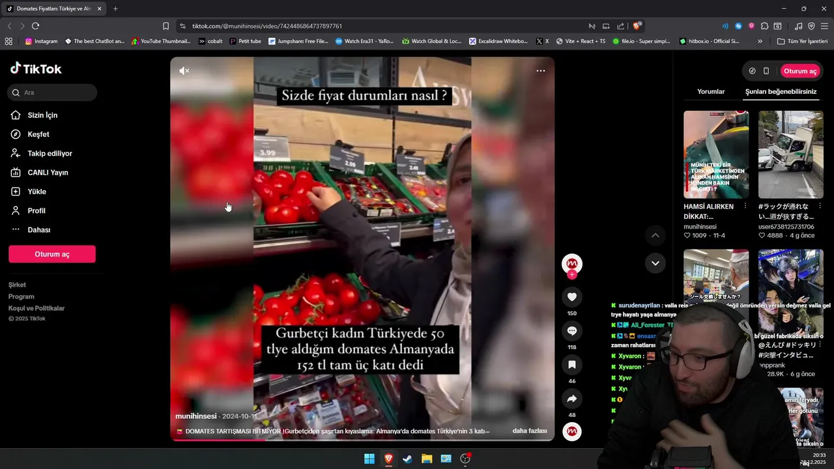This screenshot has height=469, width=834.
Task: Click the address bar URL
Action: point(267,26)
